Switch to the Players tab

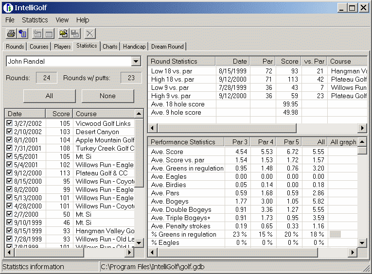[62, 47]
